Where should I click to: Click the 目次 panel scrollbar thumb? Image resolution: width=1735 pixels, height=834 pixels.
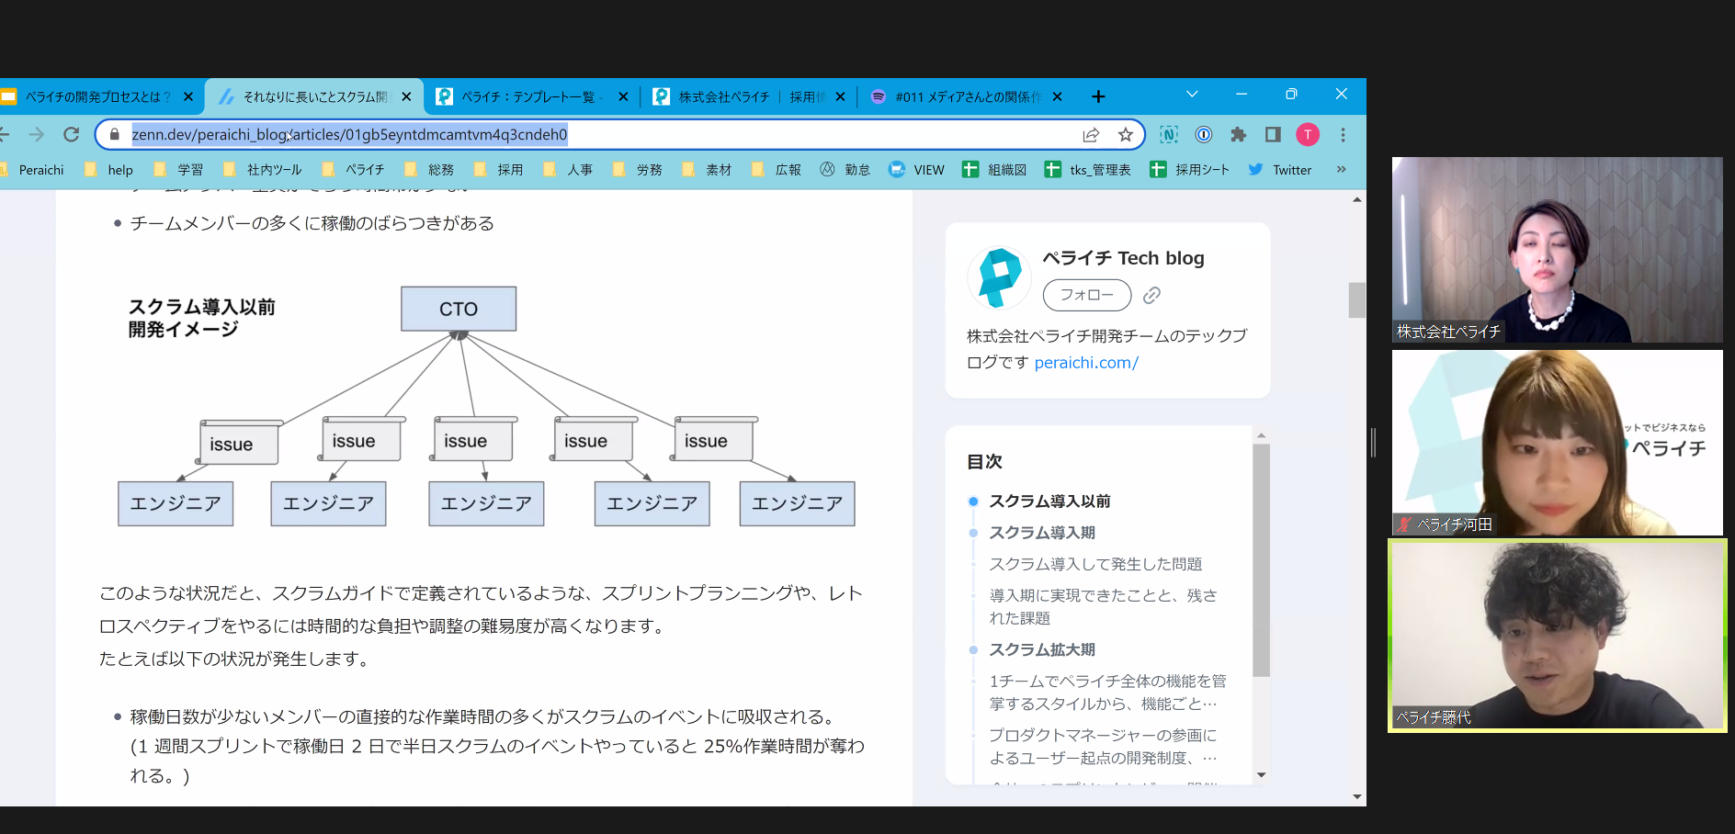coord(1261,560)
